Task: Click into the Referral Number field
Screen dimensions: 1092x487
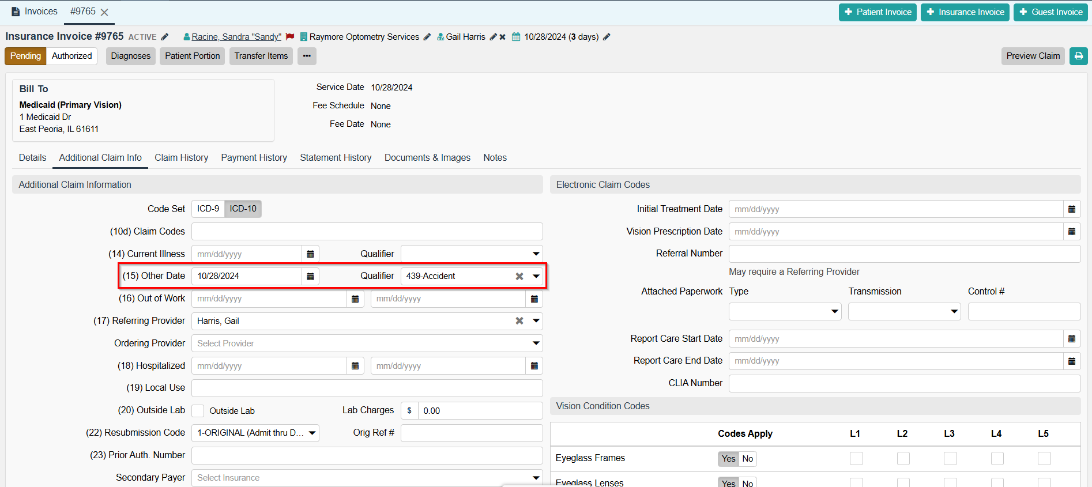Action: pyautogui.click(x=904, y=254)
